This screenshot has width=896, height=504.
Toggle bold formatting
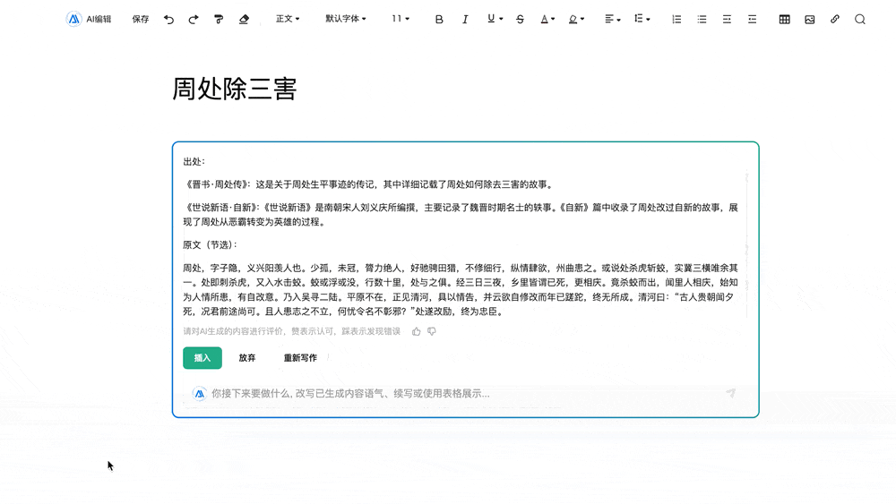point(439,19)
